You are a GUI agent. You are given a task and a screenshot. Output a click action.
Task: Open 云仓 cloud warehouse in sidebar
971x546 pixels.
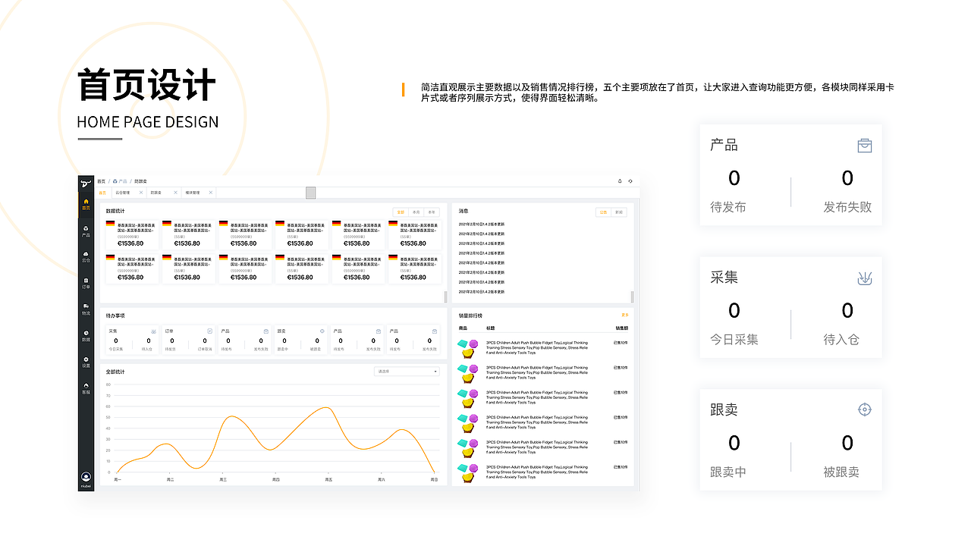86,256
